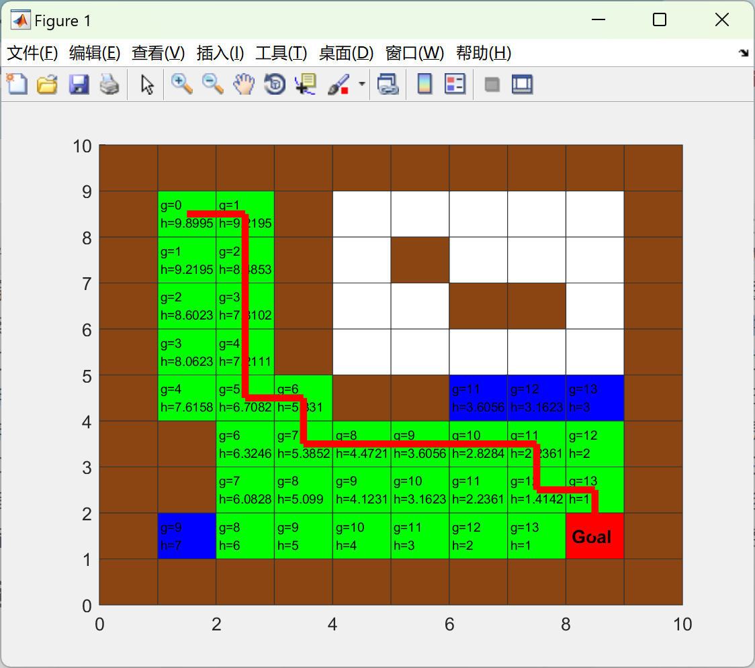Click the Show Plot Tools icon
Viewport: 755px width, 668px height.
coord(522,84)
